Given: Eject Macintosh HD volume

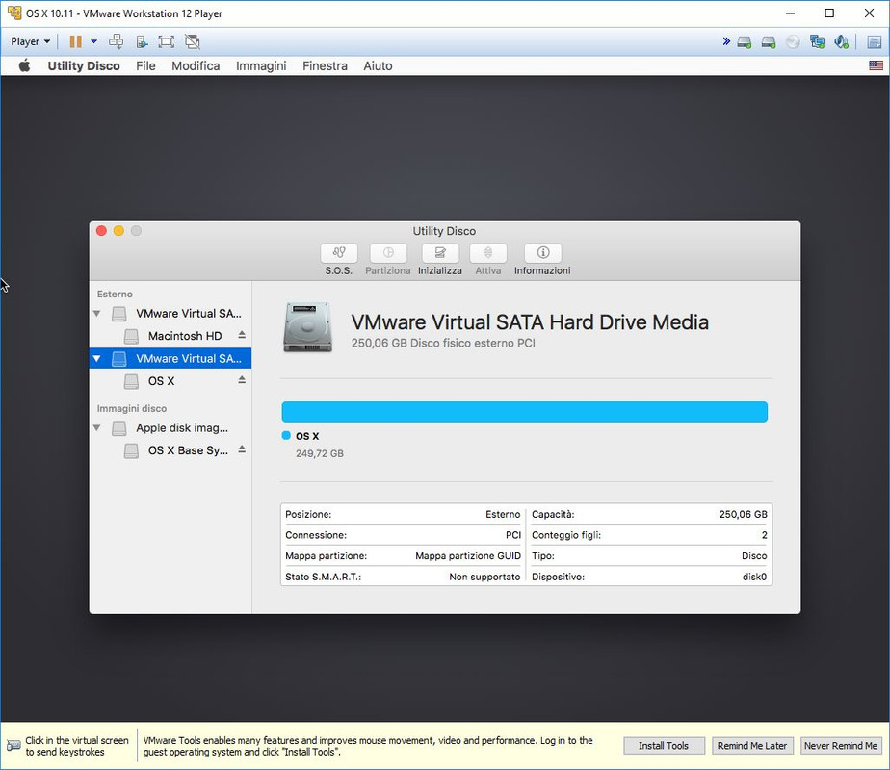Looking at the screenshot, I should pyautogui.click(x=242, y=335).
